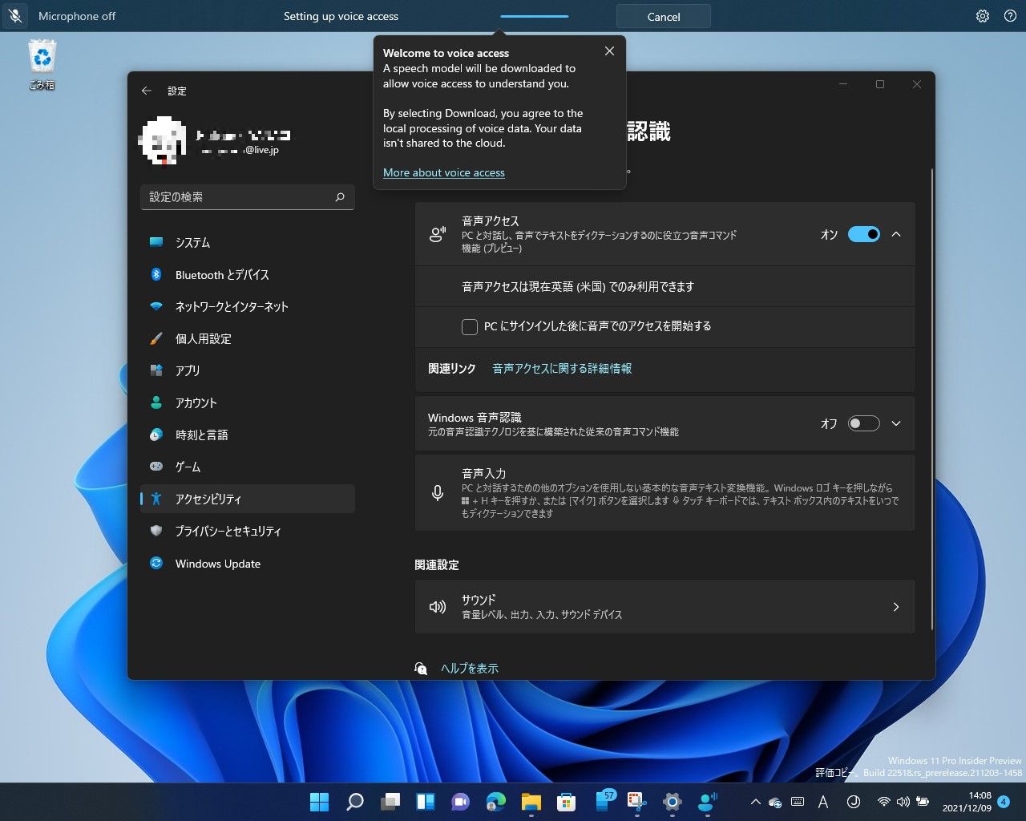
Task: Click the サウンド speaker icon
Action: click(438, 607)
